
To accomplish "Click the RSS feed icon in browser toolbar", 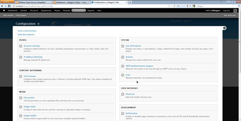I will tap(179, 6).
